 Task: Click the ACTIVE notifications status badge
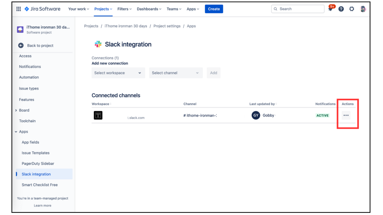(322, 116)
